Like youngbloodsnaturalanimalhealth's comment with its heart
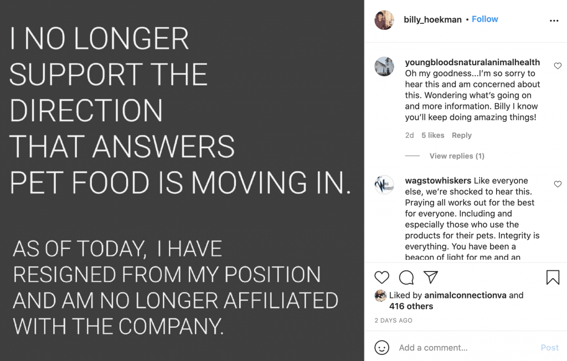This screenshot has width=567, height=361. (x=558, y=65)
